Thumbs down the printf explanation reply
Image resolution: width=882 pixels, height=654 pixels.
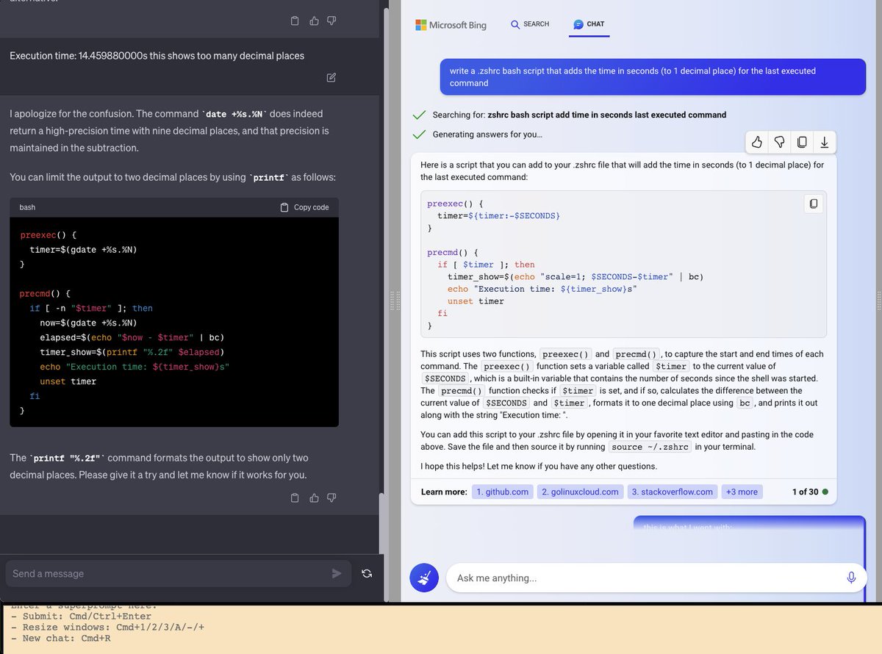pos(331,497)
